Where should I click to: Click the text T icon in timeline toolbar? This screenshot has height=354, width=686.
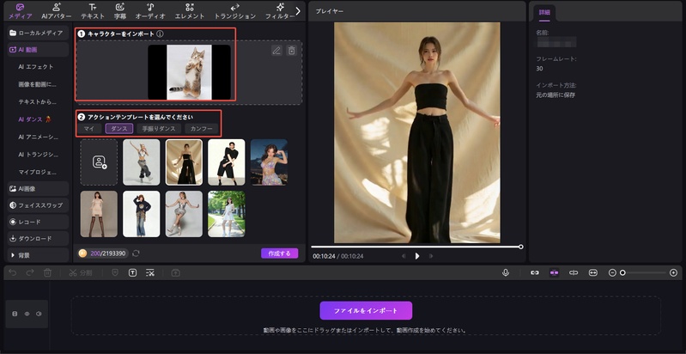pos(132,272)
